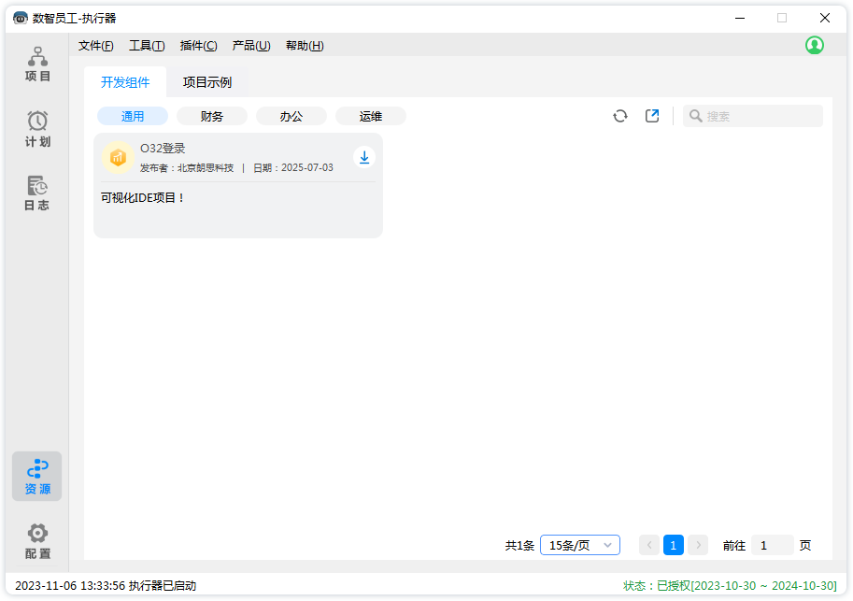Open the 插件 menu
The height and width of the screenshot is (601, 853).
pyautogui.click(x=199, y=45)
